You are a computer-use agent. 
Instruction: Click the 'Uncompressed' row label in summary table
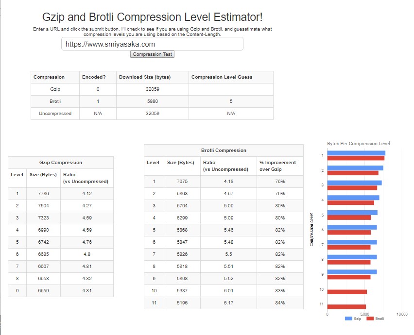(x=55, y=114)
